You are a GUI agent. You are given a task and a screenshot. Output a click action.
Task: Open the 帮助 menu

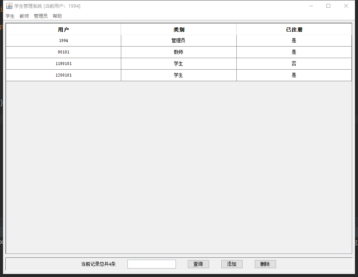(x=57, y=16)
